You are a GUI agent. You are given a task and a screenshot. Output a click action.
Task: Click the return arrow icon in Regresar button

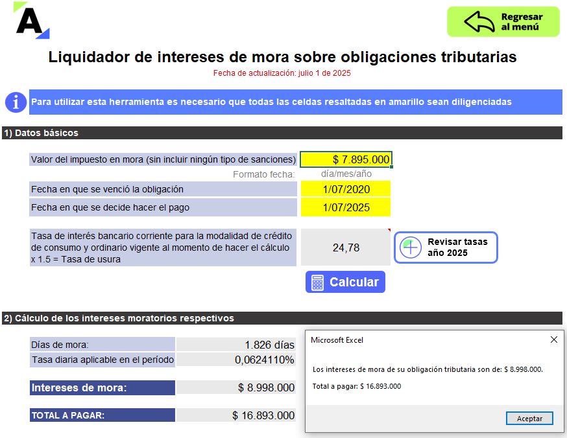(x=479, y=21)
